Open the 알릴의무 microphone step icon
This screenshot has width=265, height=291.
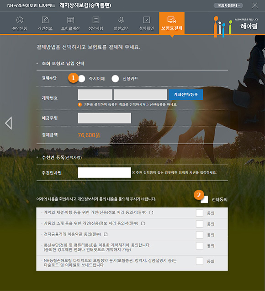121,20
